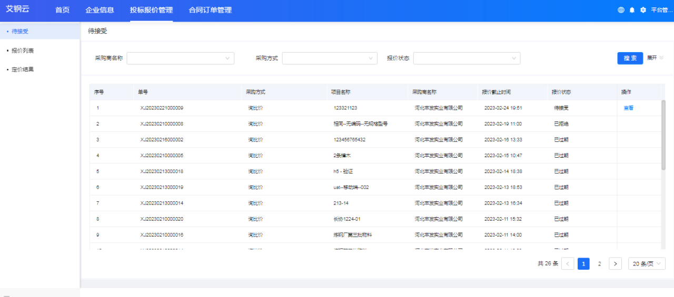Go to previous page arrow in pagination
Image resolution: width=674 pixels, height=297 pixels.
(x=568, y=264)
